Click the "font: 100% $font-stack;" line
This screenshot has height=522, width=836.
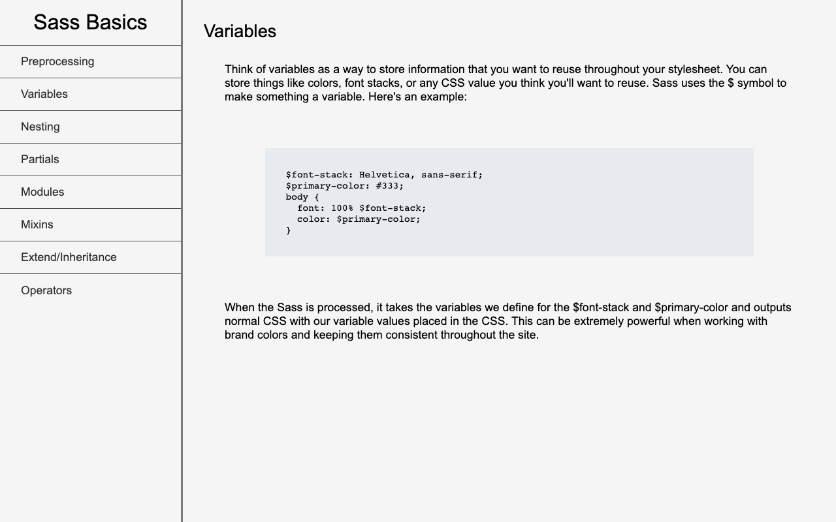click(361, 208)
